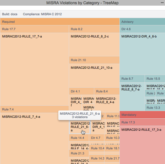Click the MISRAC2012-RULE_21_6-a tile
165x164 pixels.
80,127
